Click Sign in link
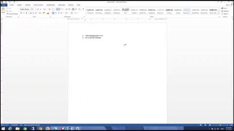Viewport: 234px width, 131px height. coord(228,5)
